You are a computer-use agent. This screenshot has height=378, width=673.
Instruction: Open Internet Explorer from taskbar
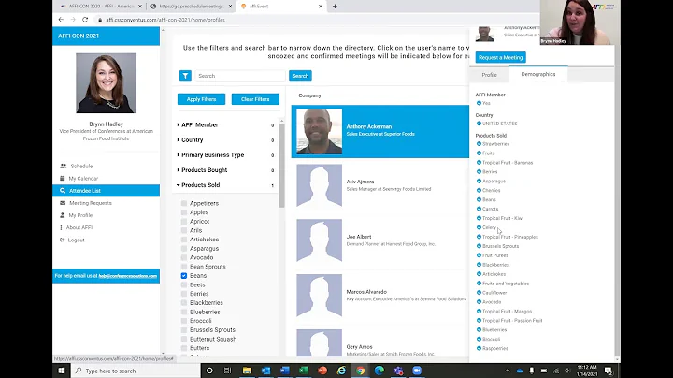pos(341,371)
